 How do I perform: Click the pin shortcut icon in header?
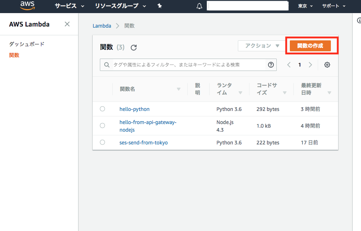pyautogui.click(x=159, y=6)
